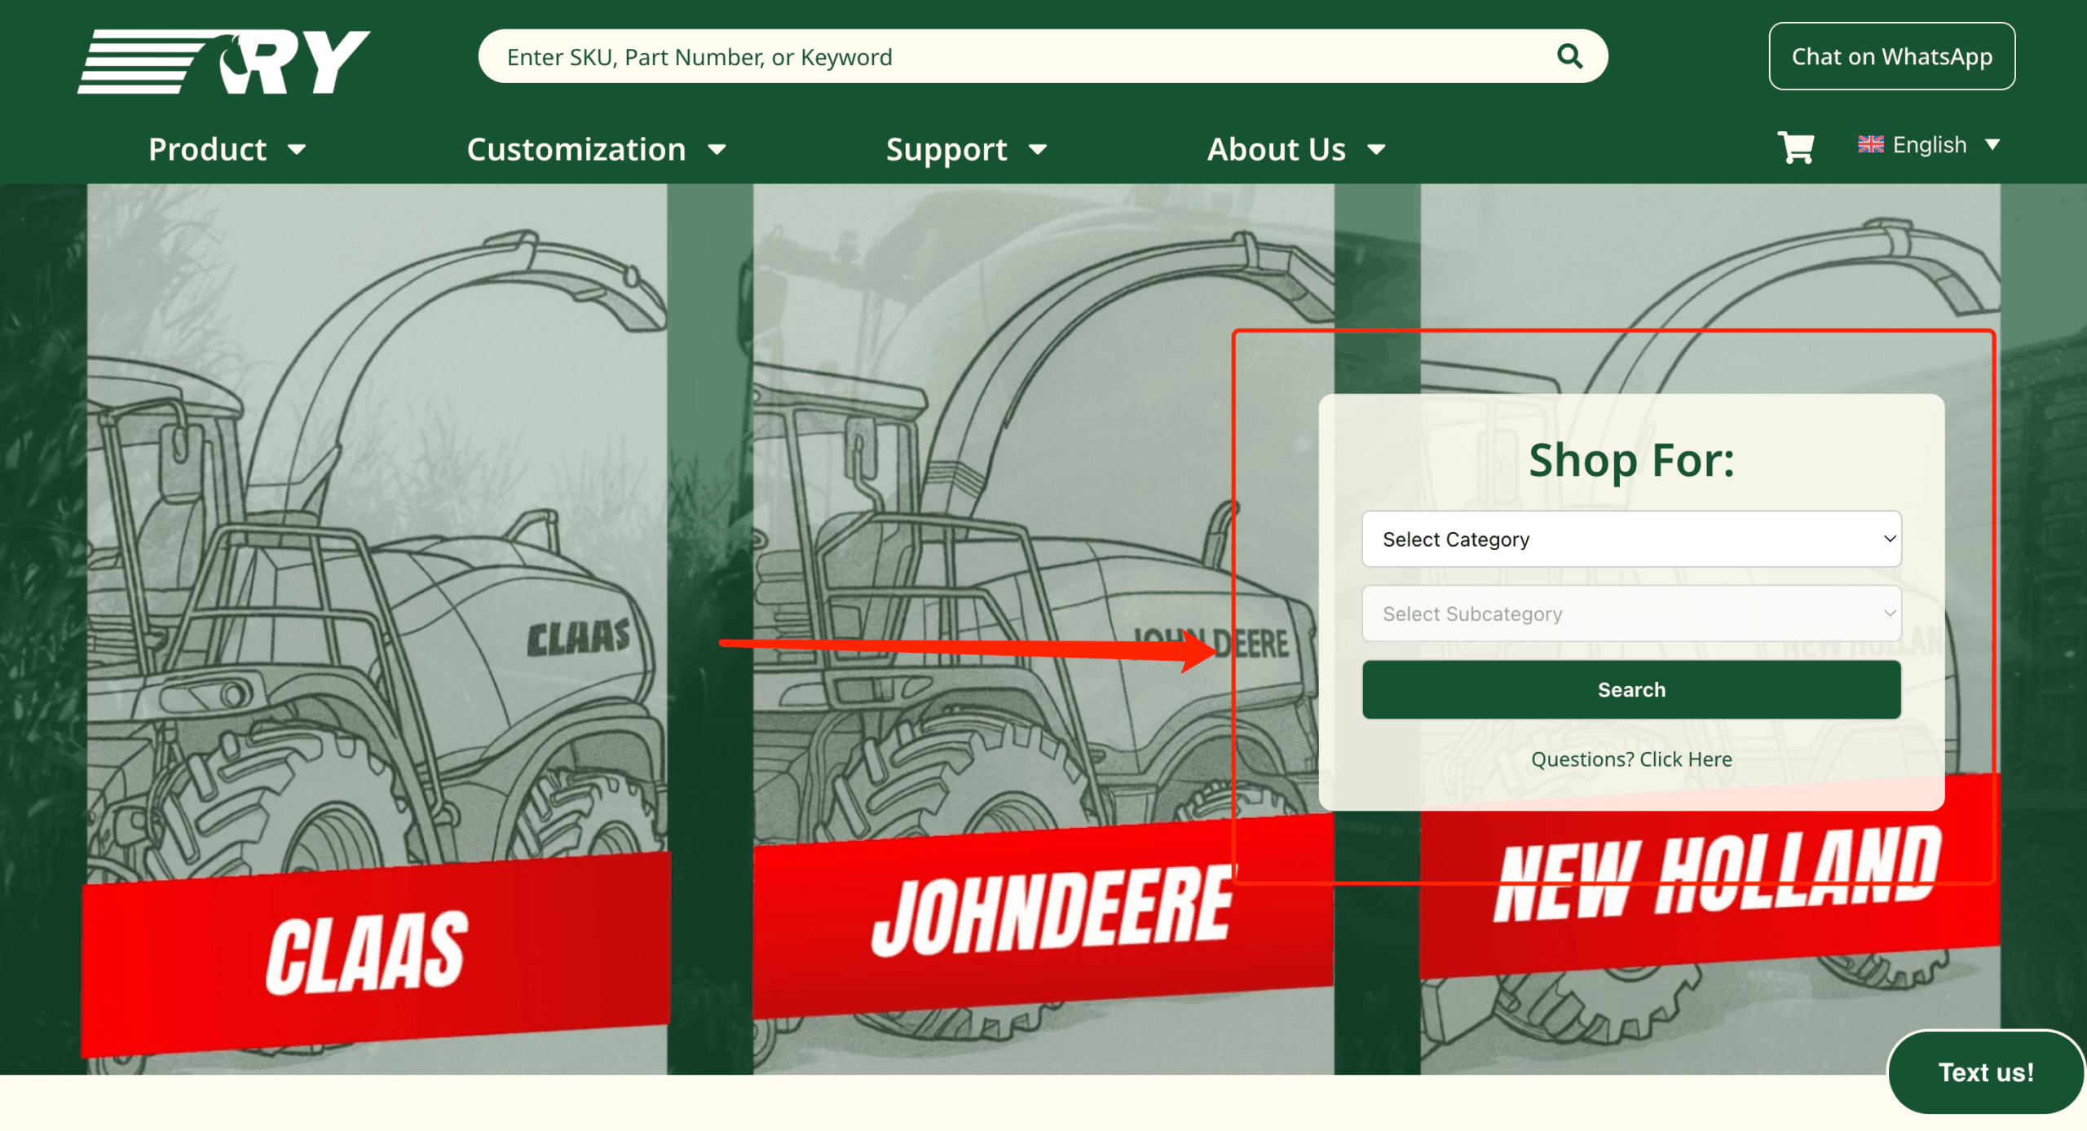2087x1131 pixels.
Task: Open the About Us menu
Action: [x=1276, y=150]
